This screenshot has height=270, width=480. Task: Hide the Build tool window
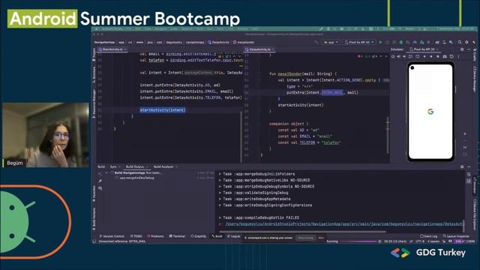(x=469, y=166)
